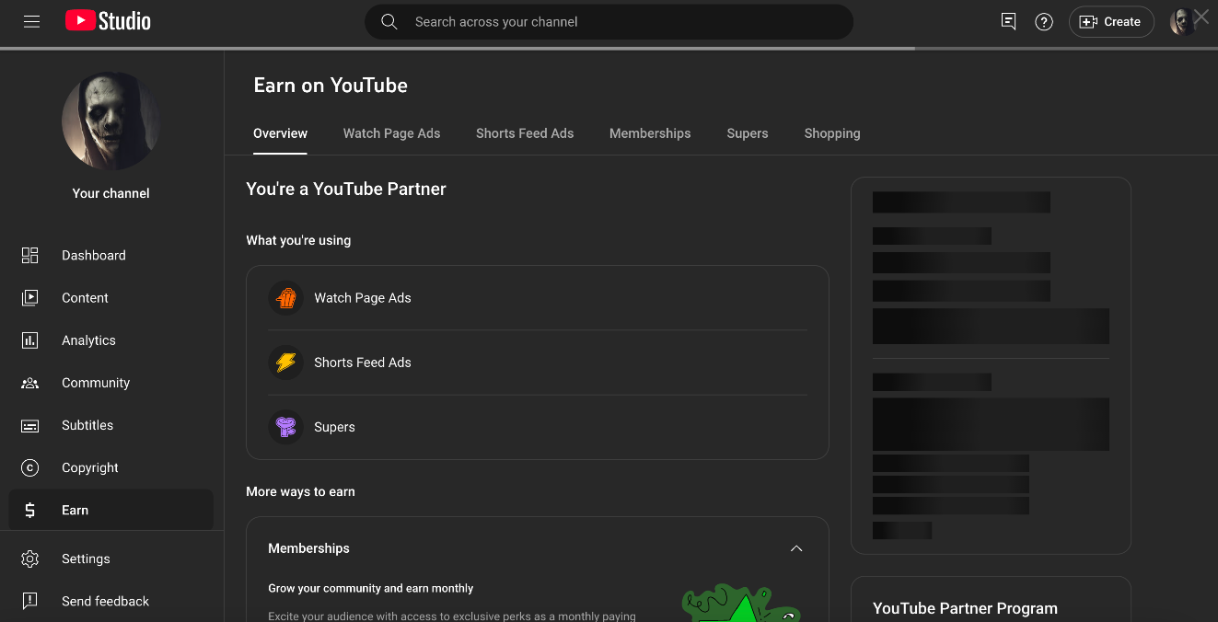Click the large channel profile picture
Image resolution: width=1218 pixels, height=622 pixels.
coord(111,121)
